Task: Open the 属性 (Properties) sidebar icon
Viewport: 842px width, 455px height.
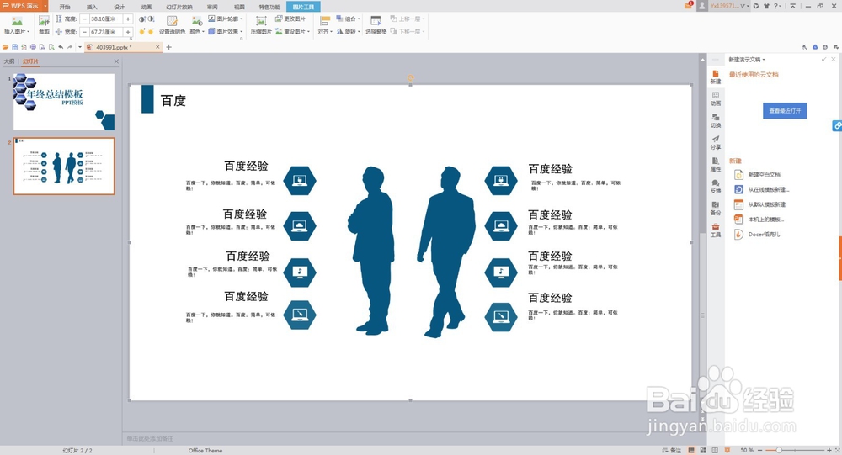Action: coord(715,164)
